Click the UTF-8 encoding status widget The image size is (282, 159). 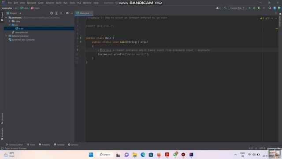[x=262, y=148]
